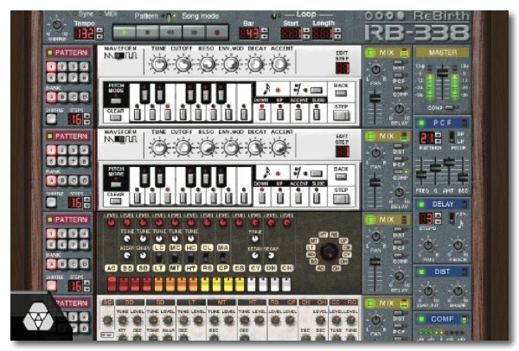Screen dimensions: 519x351
Task: Adjust Loop Start using its stepper arrows
Action: click(x=306, y=34)
